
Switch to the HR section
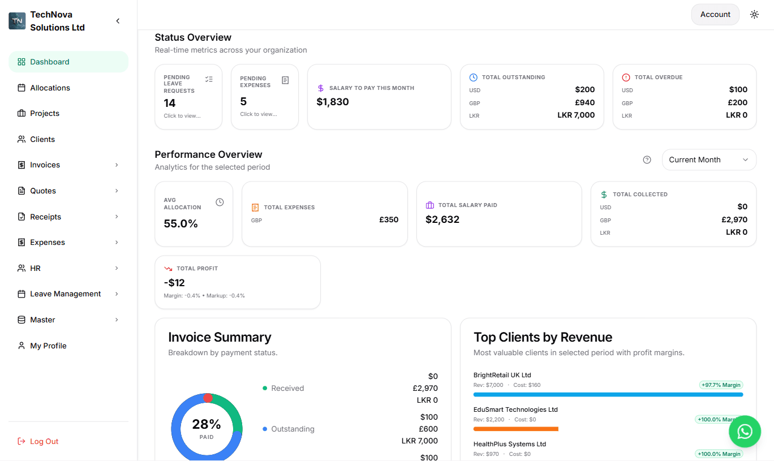pyautogui.click(x=35, y=268)
